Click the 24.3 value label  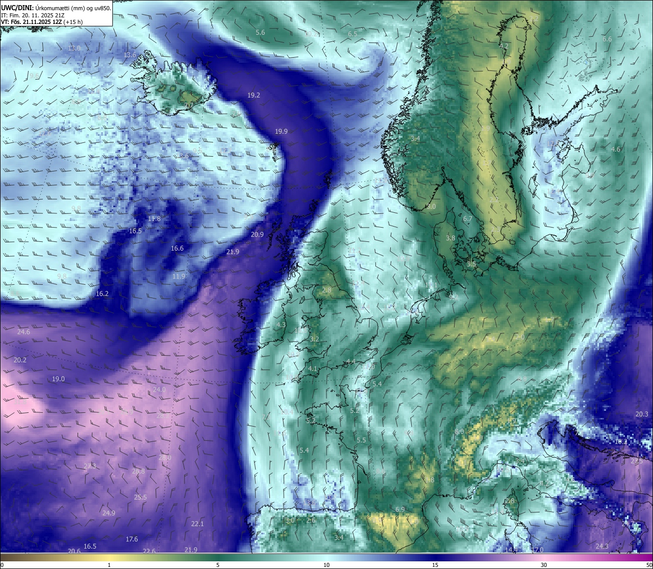pyautogui.click(x=602, y=547)
